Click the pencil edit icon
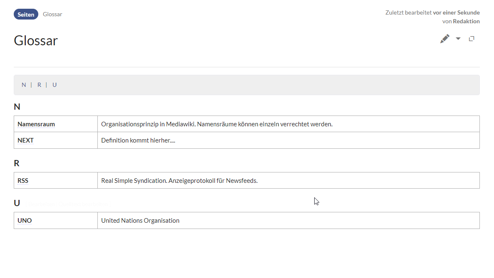The height and width of the screenshot is (278, 494). (445, 39)
